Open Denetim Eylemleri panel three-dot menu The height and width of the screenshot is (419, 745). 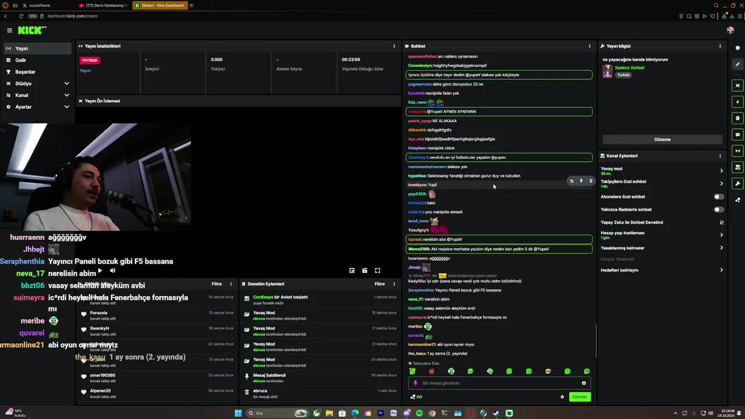click(x=394, y=284)
